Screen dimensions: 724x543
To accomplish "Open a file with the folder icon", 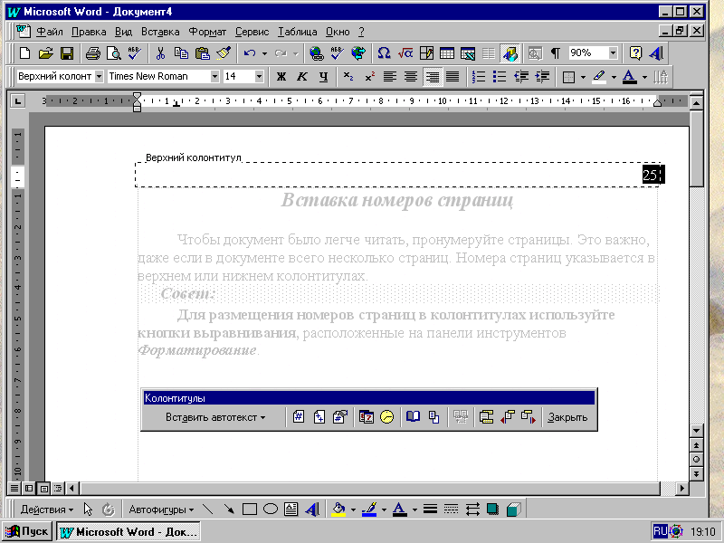I will [x=46, y=53].
